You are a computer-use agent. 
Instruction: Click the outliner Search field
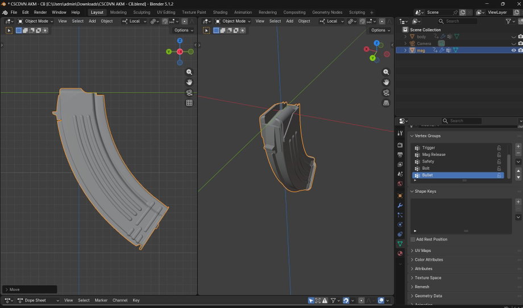pyautogui.click(x=457, y=21)
